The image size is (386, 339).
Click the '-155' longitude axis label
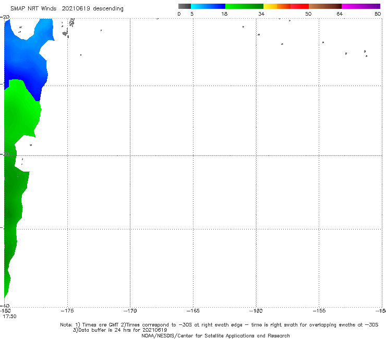[319, 311]
